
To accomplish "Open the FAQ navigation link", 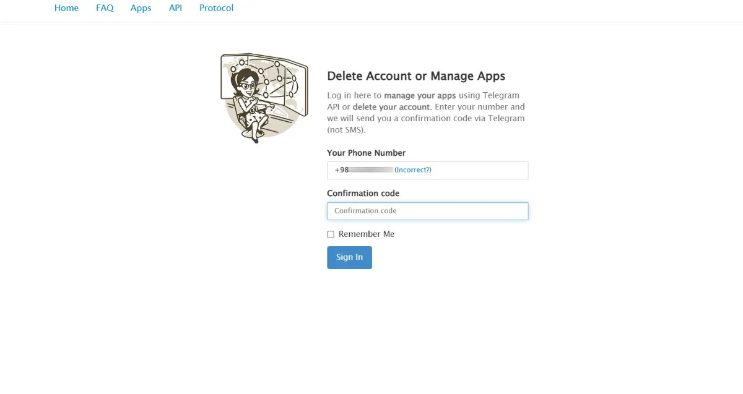I will pos(105,8).
